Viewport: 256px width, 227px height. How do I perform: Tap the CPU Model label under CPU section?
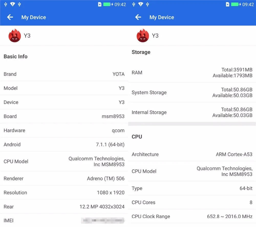tap(144, 171)
